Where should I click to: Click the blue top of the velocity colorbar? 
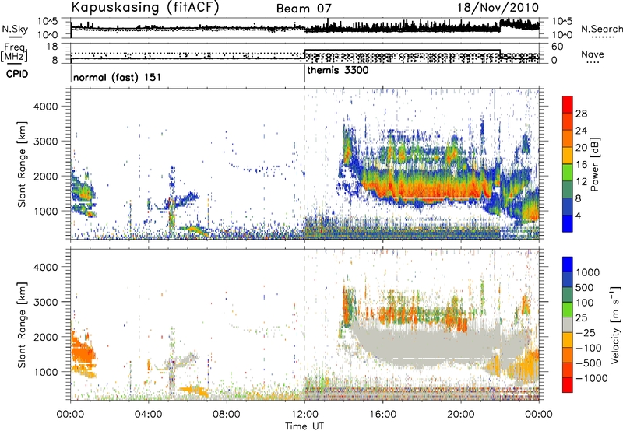point(568,265)
